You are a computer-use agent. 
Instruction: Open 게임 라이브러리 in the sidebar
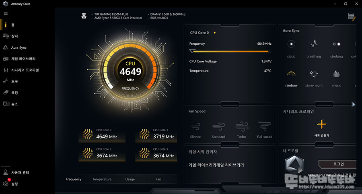[23, 59]
